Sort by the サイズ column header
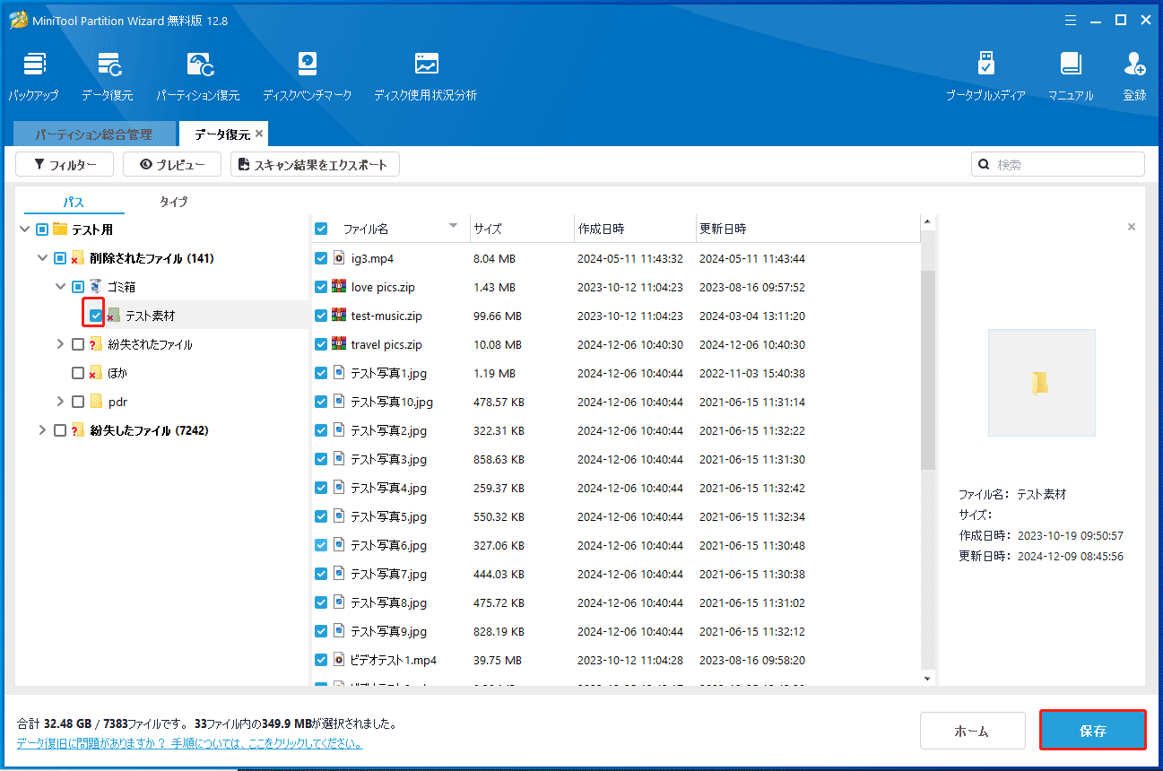This screenshot has width=1163, height=771. tap(521, 229)
